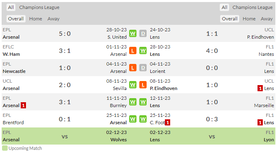The height and width of the screenshot is (158, 277).
Task: Switch right panel to Away matches
Action: click(266, 19)
